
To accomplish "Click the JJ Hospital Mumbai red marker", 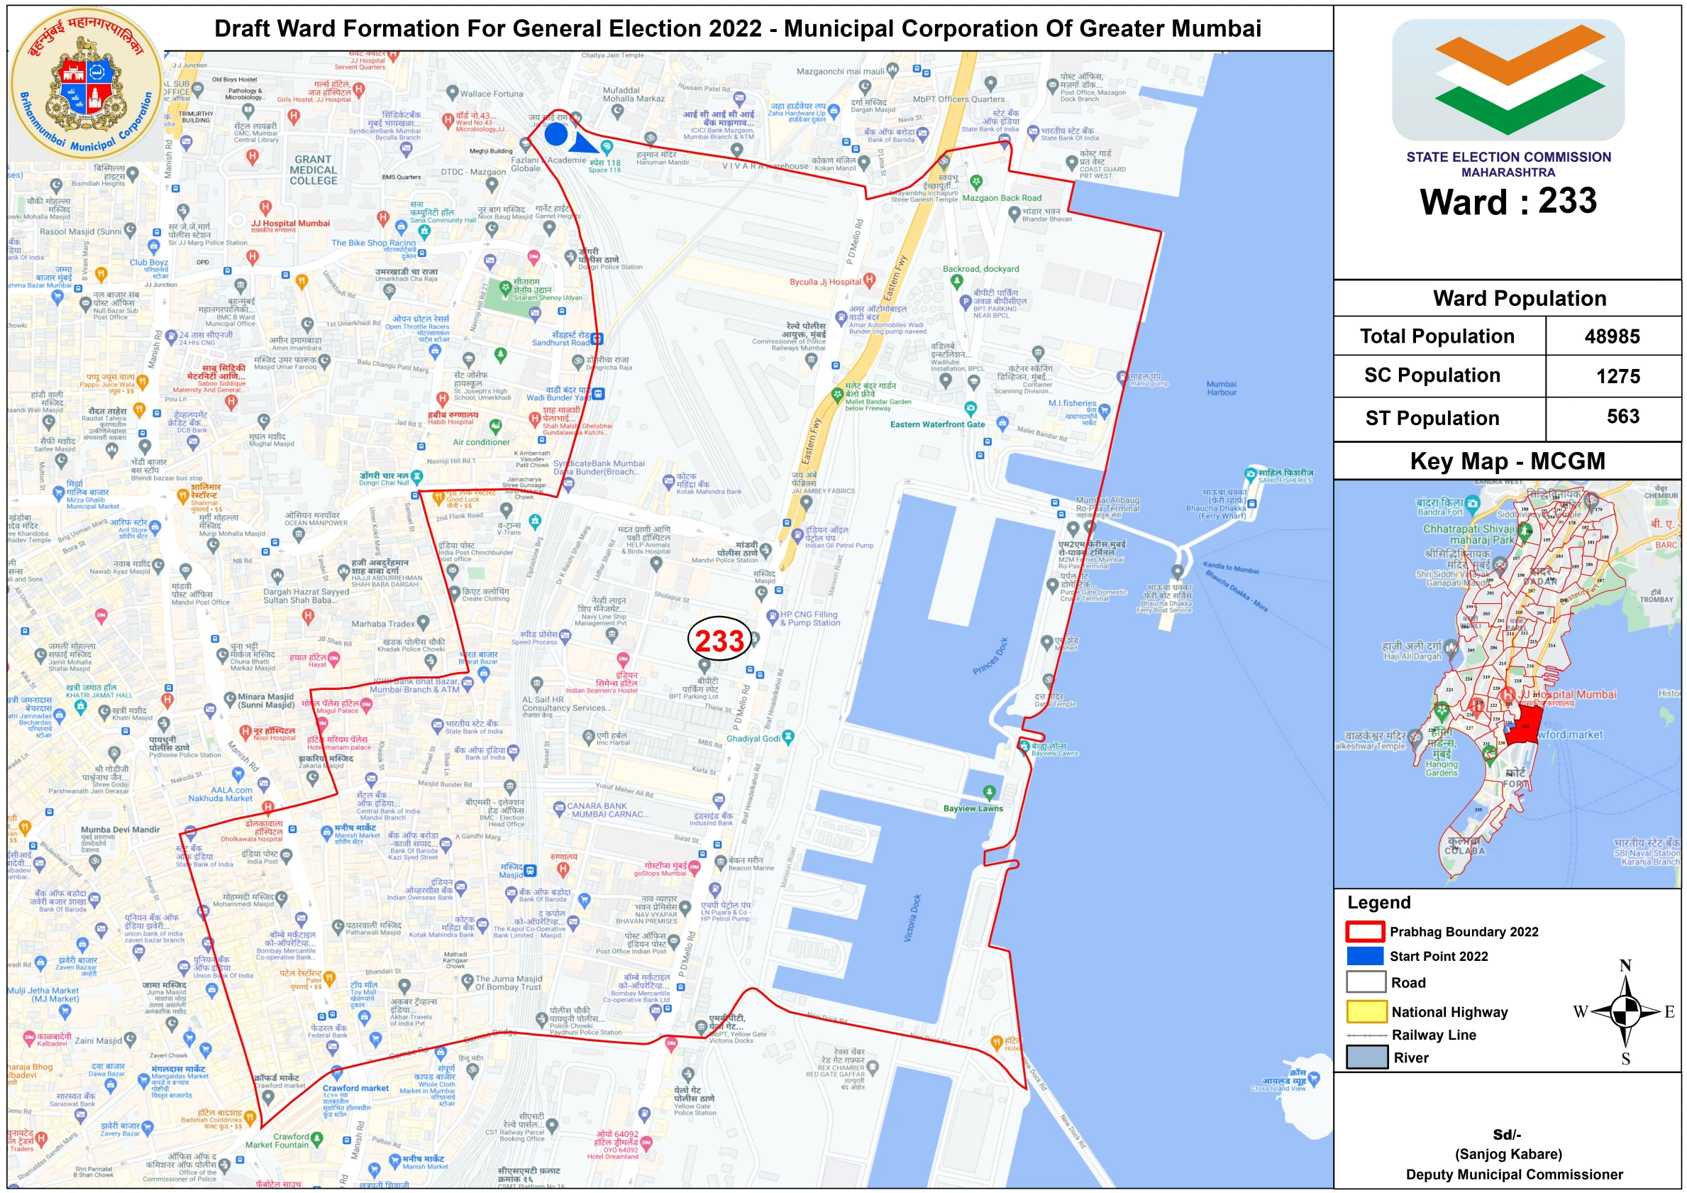I will click(x=265, y=208).
